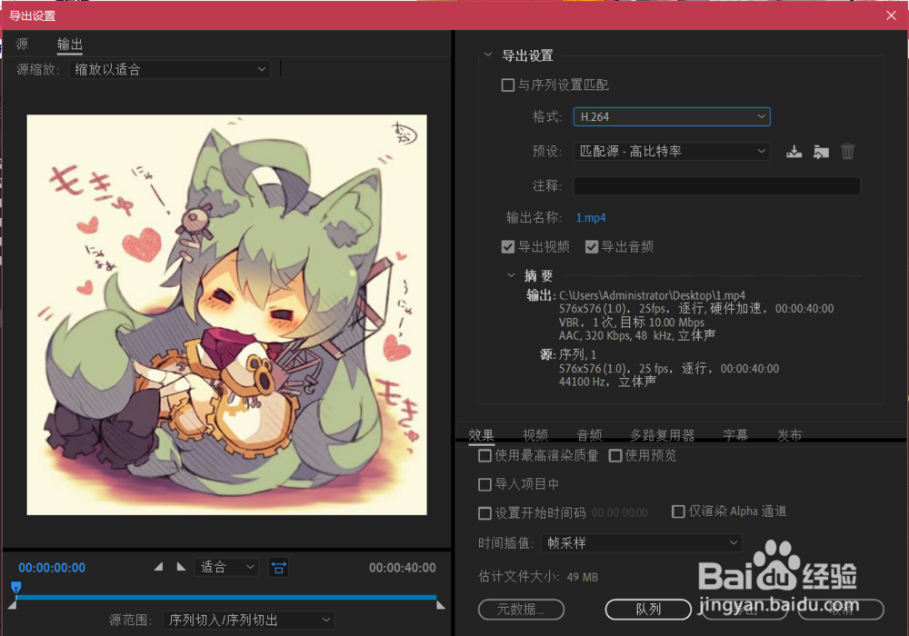Viewport: 909px width, 636px height.
Task: Click the 元数据 metadata button
Action: point(521,610)
